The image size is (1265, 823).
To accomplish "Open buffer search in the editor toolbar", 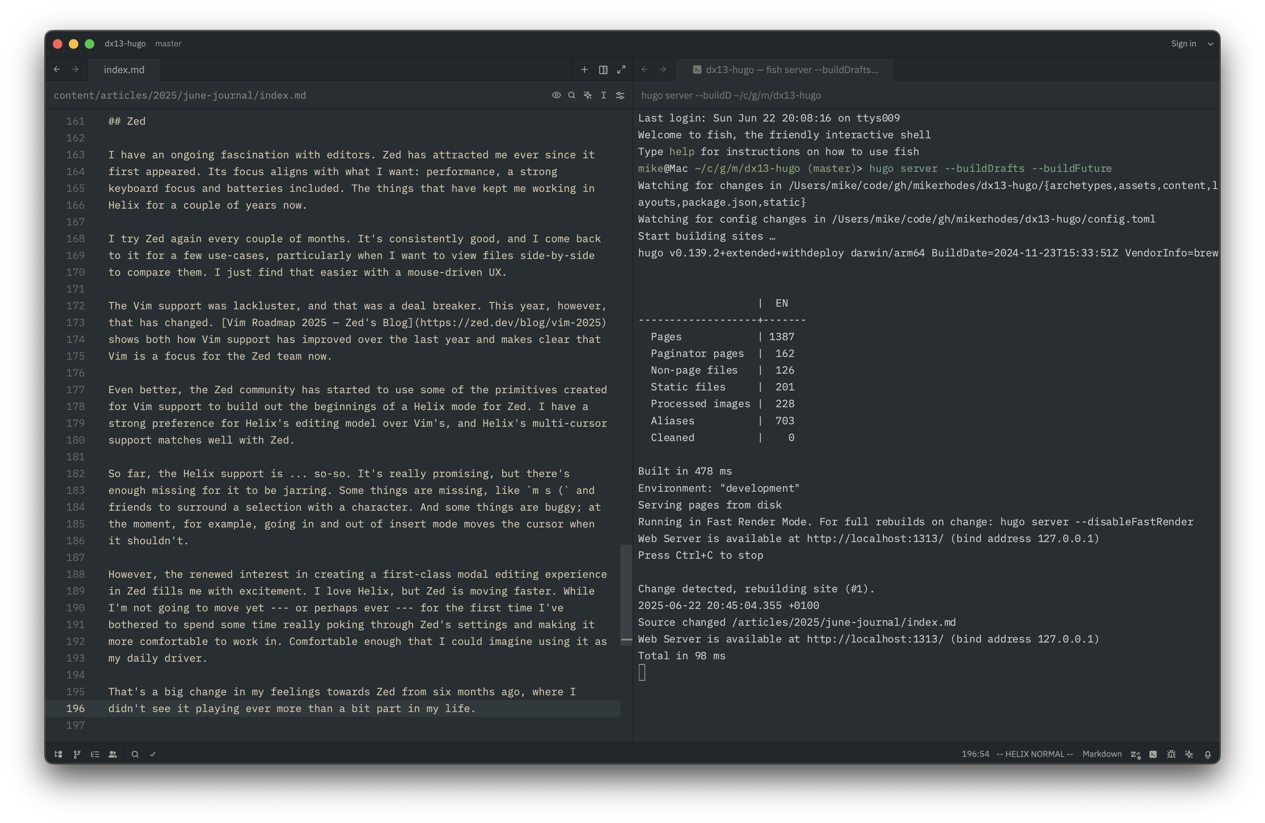I will pyautogui.click(x=572, y=95).
